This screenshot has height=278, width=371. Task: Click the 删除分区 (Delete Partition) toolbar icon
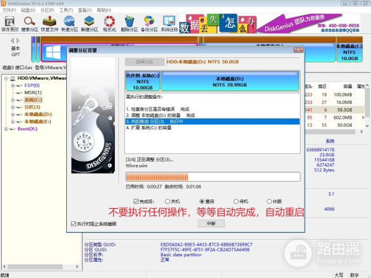(129, 23)
